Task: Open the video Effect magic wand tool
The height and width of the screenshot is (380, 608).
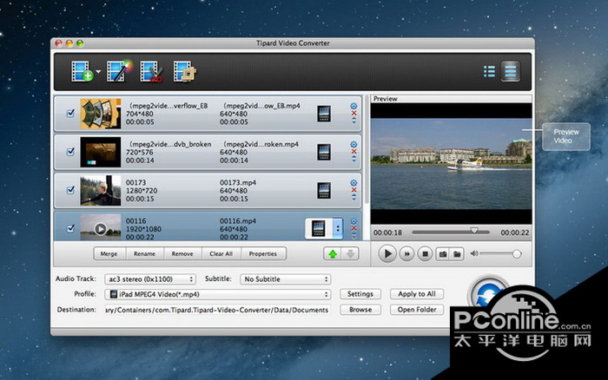Action: coord(117,72)
